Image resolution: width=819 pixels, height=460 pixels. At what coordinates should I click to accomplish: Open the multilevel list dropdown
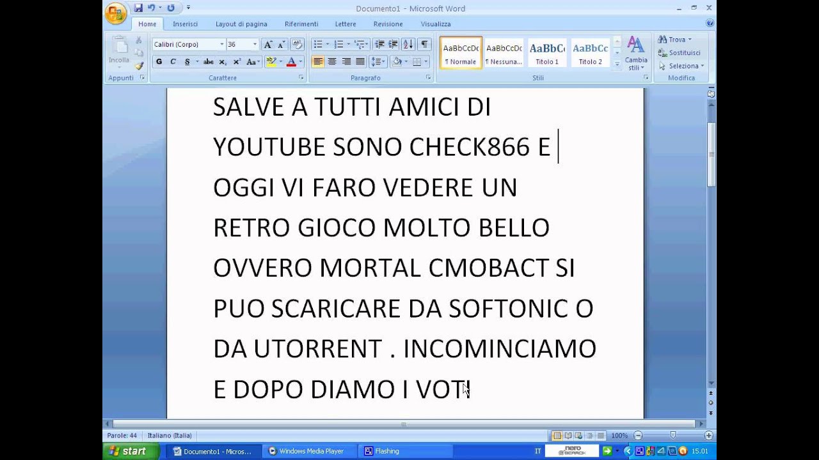[368, 44]
